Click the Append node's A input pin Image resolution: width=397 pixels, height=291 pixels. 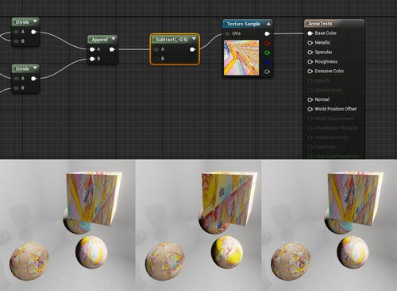[x=92, y=49]
